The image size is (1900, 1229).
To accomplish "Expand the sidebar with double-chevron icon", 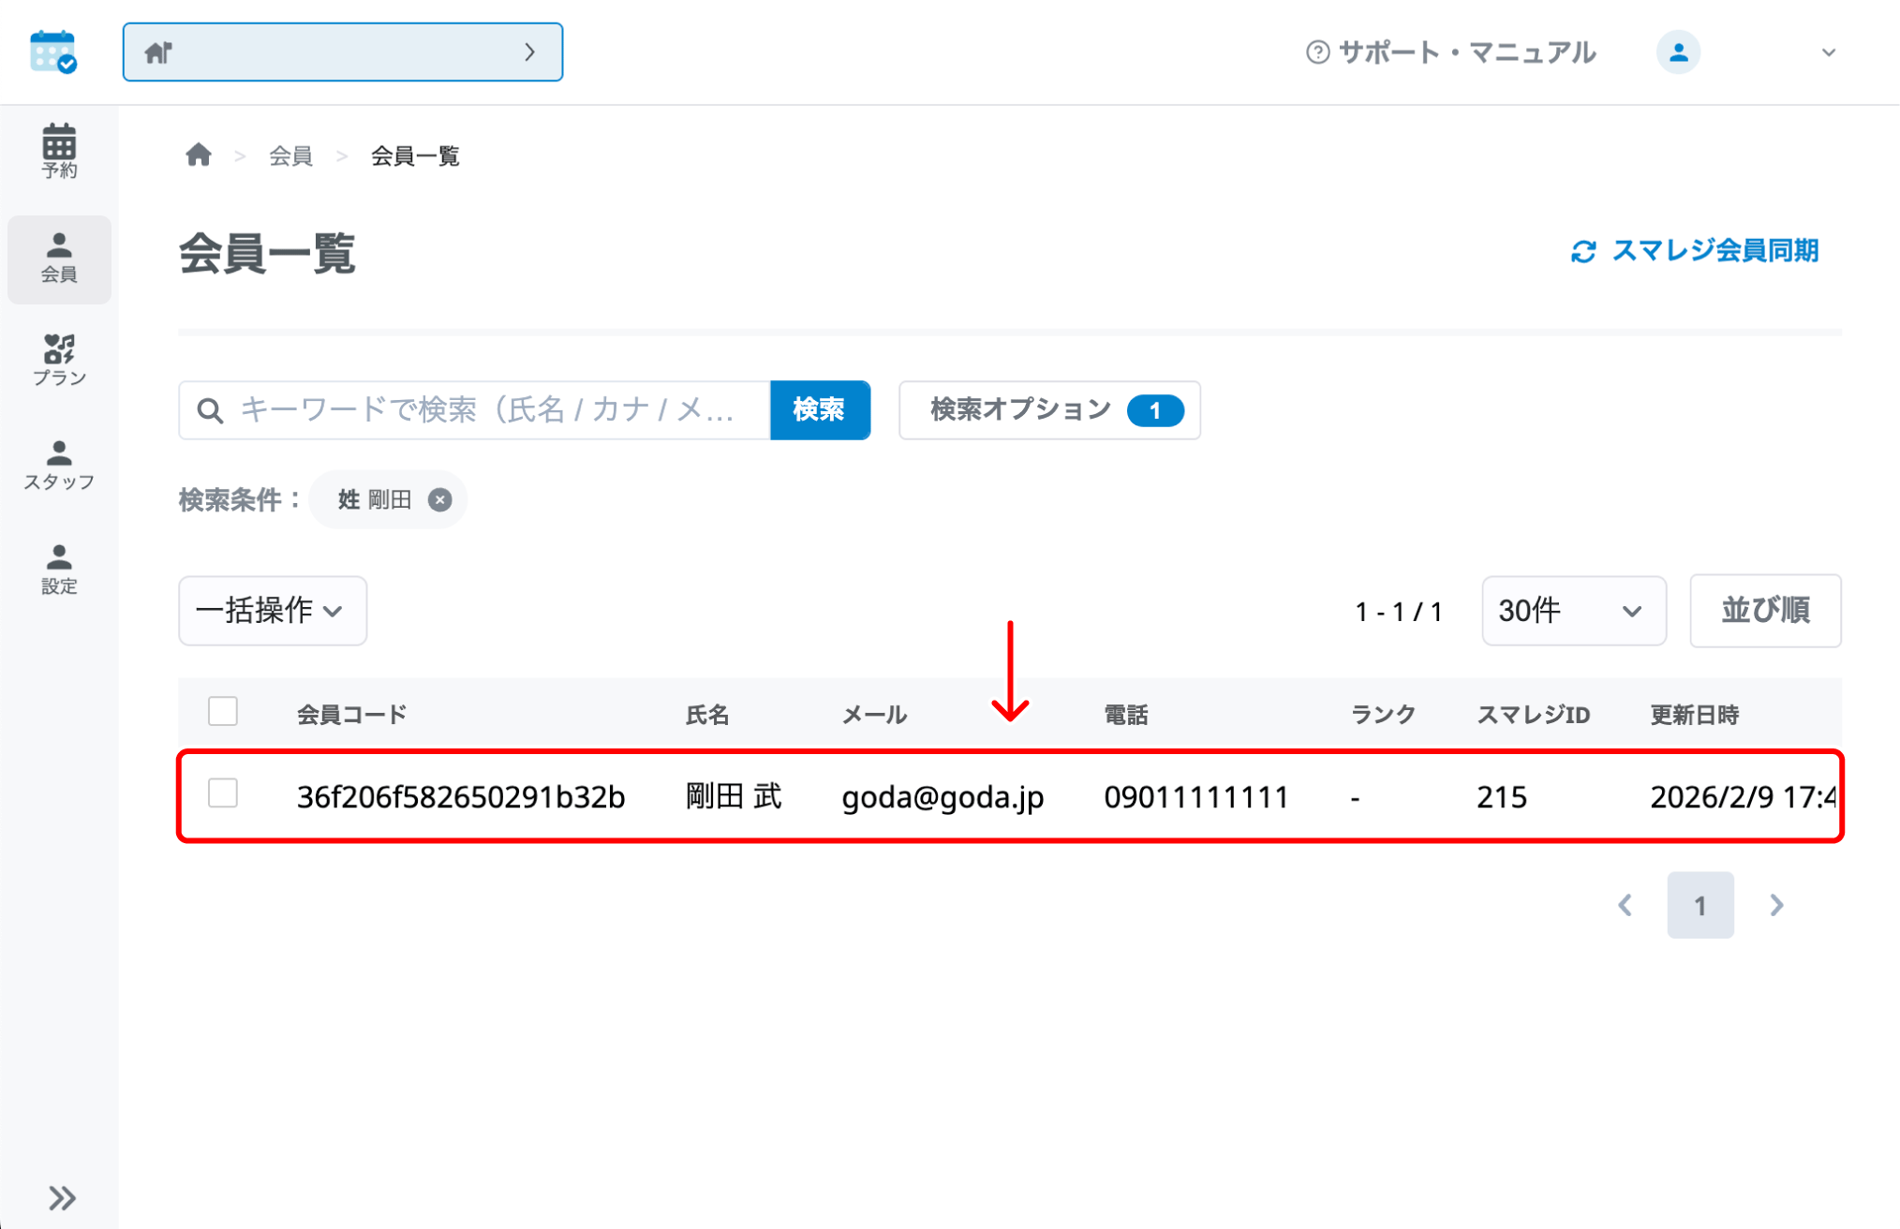I will pyautogui.click(x=62, y=1198).
